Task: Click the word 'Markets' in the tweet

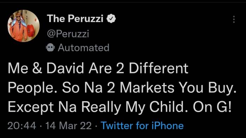Action: point(147,88)
